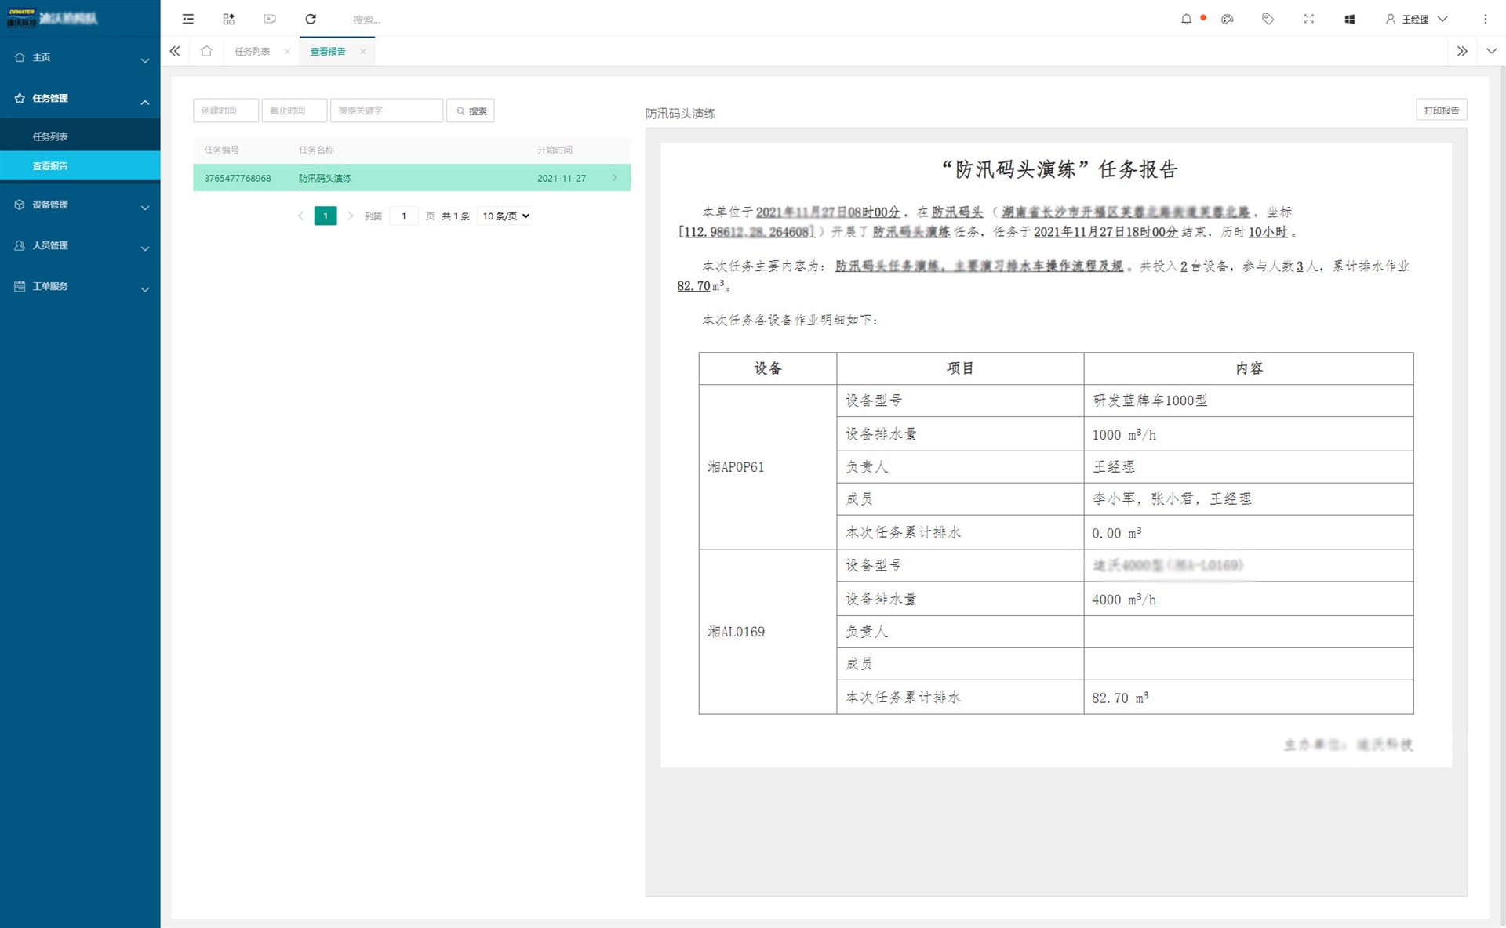Open the vertical three-dots more menu
The height and width of the screenshot is (928, 1506).
pyautogui.click(x=1485, y=19)
